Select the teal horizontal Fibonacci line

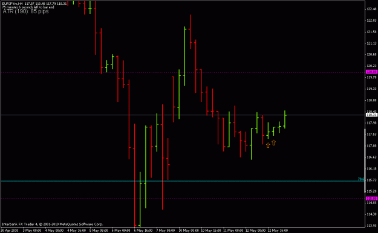point(183,181)
